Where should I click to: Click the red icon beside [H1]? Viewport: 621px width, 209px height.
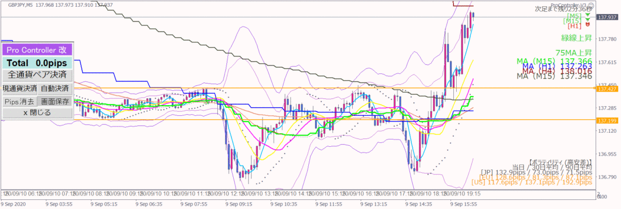click(x=588, y=25)
